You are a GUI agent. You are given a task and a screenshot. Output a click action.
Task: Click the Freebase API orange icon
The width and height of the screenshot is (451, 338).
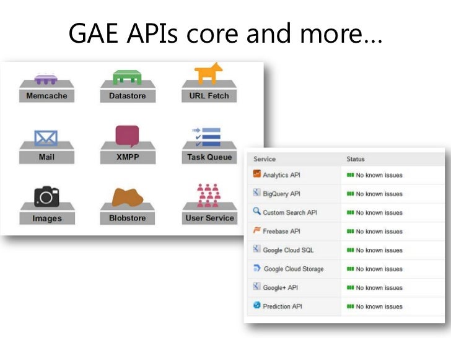256,230
